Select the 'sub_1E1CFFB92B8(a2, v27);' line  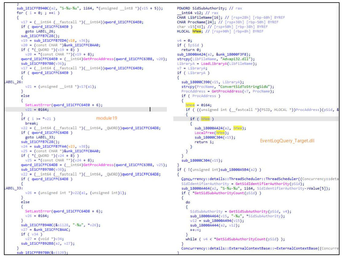pyautogui.click(x=47, y=243)
